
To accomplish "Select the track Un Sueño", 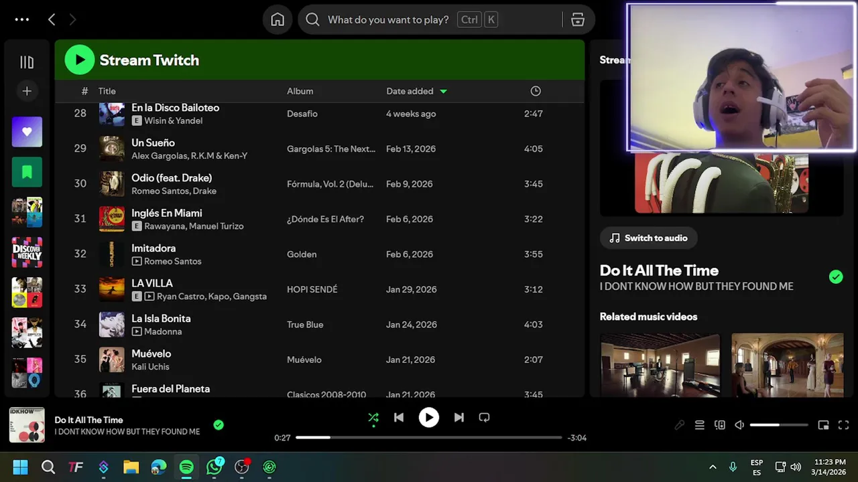I will pos(153,143).
